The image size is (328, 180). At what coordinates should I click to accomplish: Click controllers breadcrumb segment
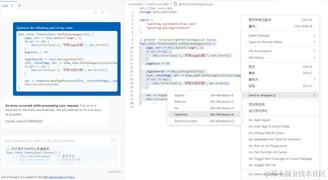pyautogui.click(x=136, y=4)
